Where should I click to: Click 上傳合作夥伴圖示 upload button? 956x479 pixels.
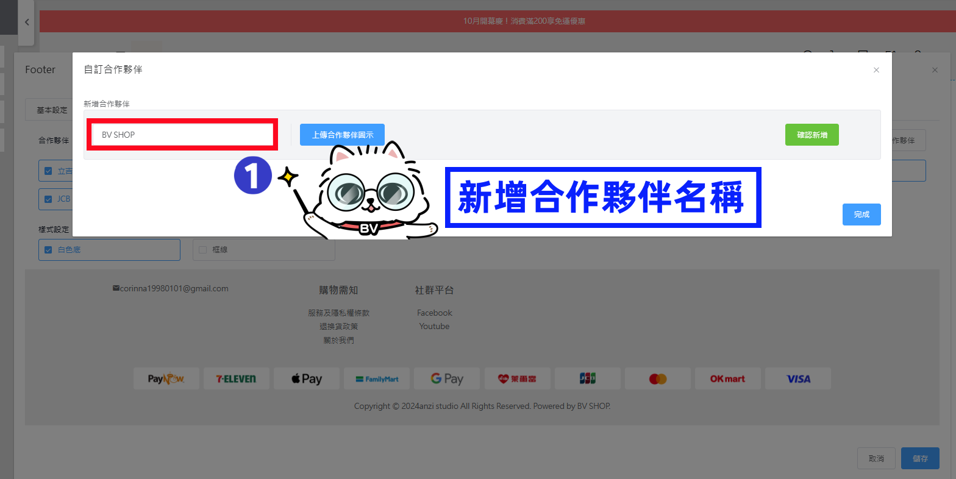pyautogui.click(x=342, y=135)
